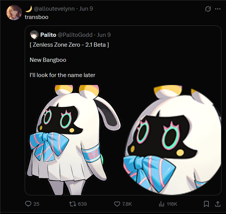226x214 pixels.
Task: Open the three-dot more options menu
Action: coord(218,9)
